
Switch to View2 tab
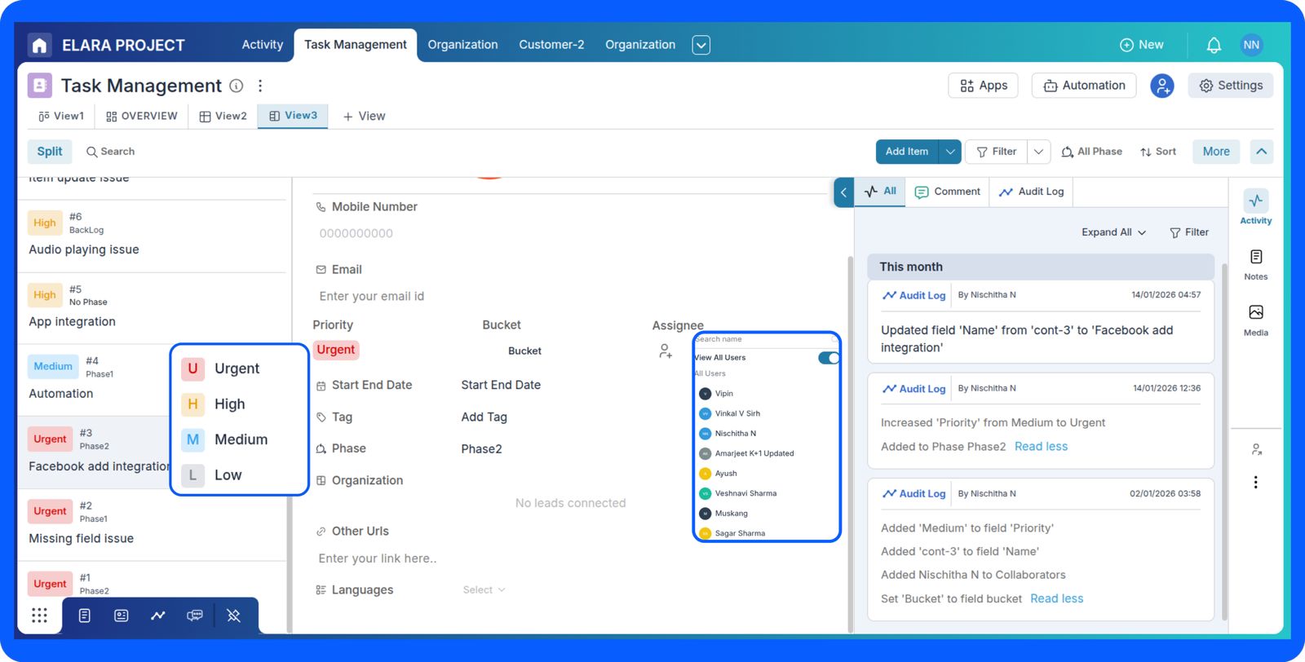(x=223, y=117)
